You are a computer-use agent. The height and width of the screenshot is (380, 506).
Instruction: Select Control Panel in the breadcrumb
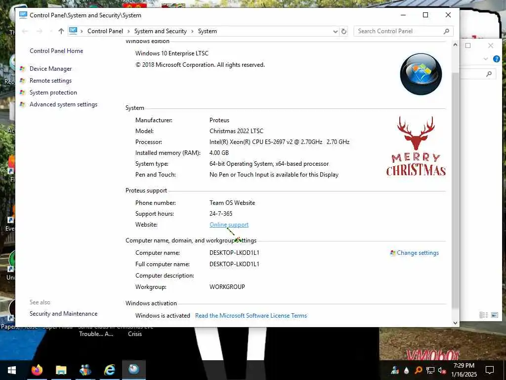tap(105, 31)
